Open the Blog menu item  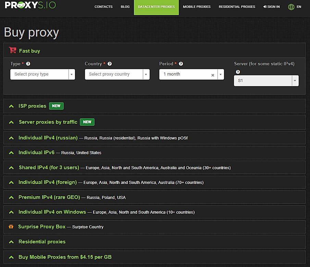[x=125, y=7]
